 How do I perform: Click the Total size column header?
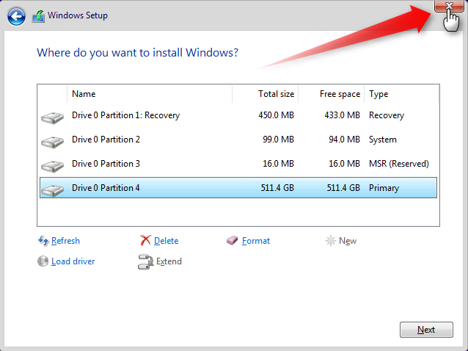[265, 94]
